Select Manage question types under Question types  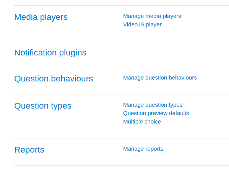click(153, 105)
